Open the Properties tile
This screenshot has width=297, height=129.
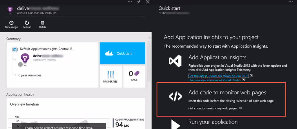(x=111, y=76)
